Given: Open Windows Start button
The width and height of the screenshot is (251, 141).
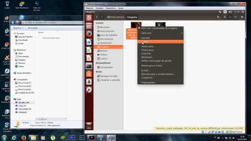Looking at the screenshot, I should 4,137.
